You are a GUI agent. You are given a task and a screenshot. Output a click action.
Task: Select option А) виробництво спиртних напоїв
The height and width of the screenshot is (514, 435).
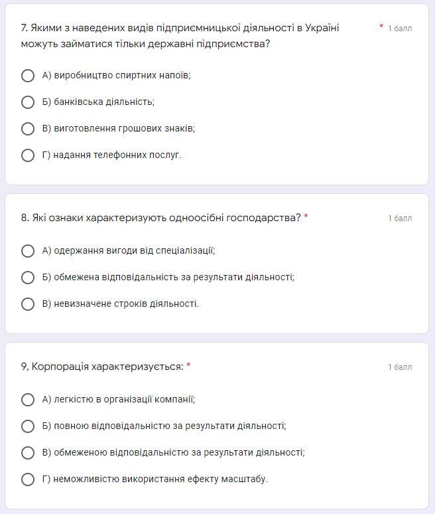click(x=28, y=76)
